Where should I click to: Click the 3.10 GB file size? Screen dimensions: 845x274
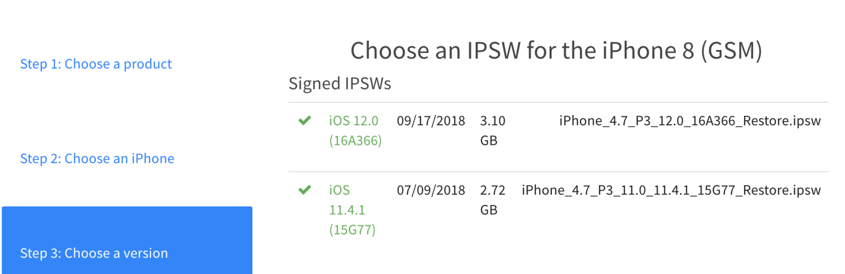click(x=492, y=121)
